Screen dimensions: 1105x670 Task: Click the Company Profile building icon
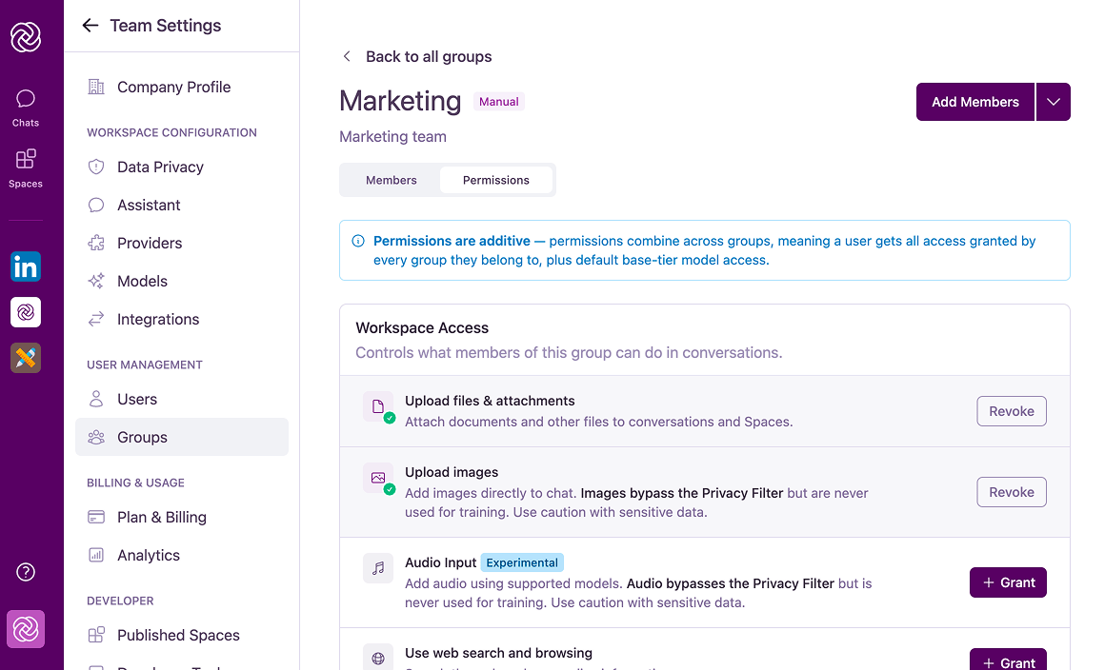click(x=96, y=87)
